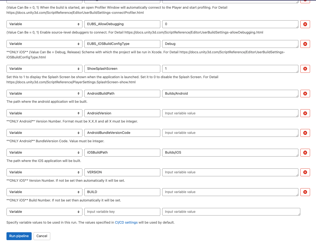Click the iOS Version Number description text

coord(66,181)
